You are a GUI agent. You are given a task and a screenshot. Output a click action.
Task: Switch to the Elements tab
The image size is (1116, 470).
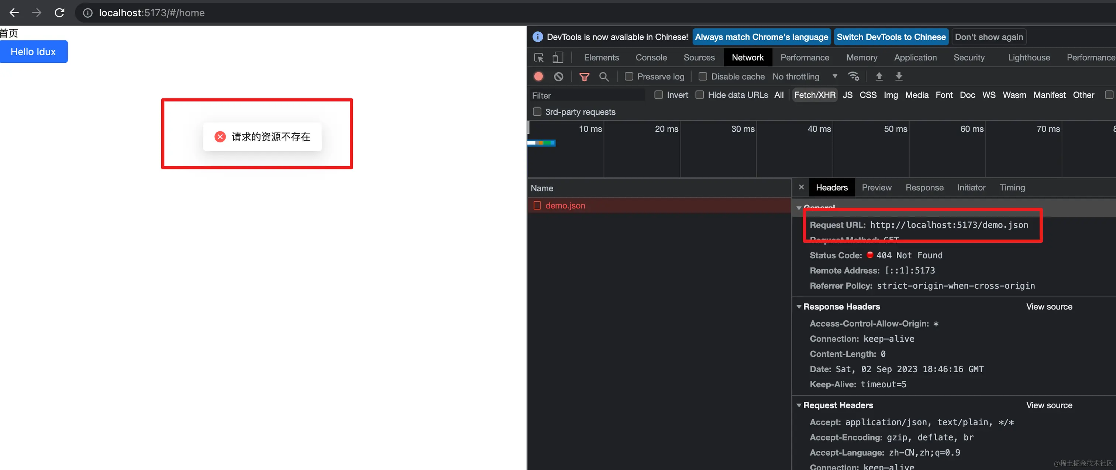pos(601,58)
